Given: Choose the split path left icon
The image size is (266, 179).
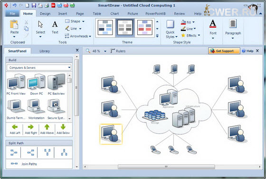Looking at the screenshot, I should (30, 152).
